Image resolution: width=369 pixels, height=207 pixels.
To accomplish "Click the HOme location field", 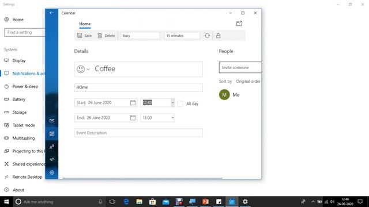I will 138,87.
